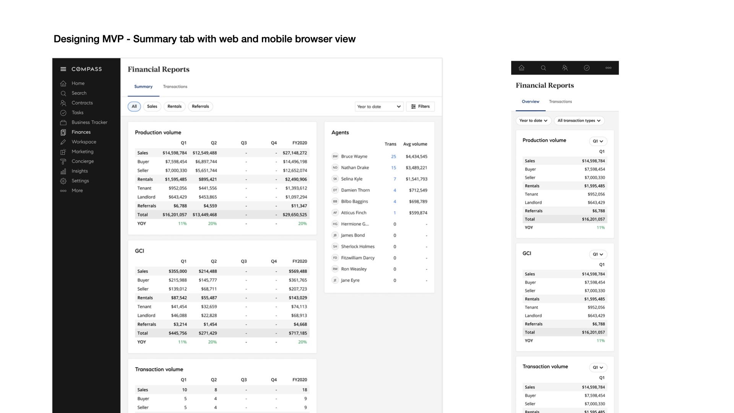Click the hamburger menu next to COMPASS logo
The width and height of the screenshot is (734, 413).
(63, 69)
